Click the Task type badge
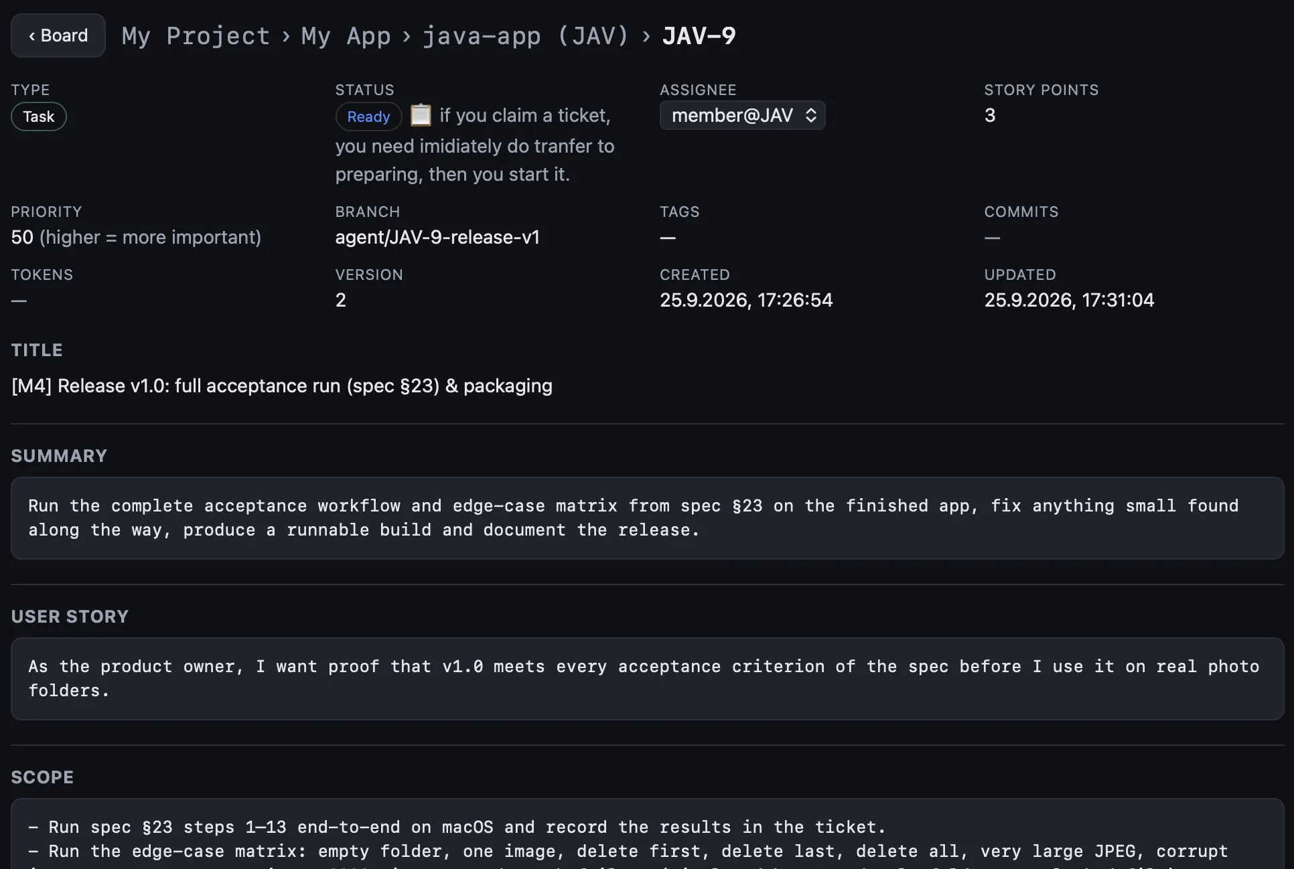The width and height of the screenshot is (1294, 869). (39, 116)
